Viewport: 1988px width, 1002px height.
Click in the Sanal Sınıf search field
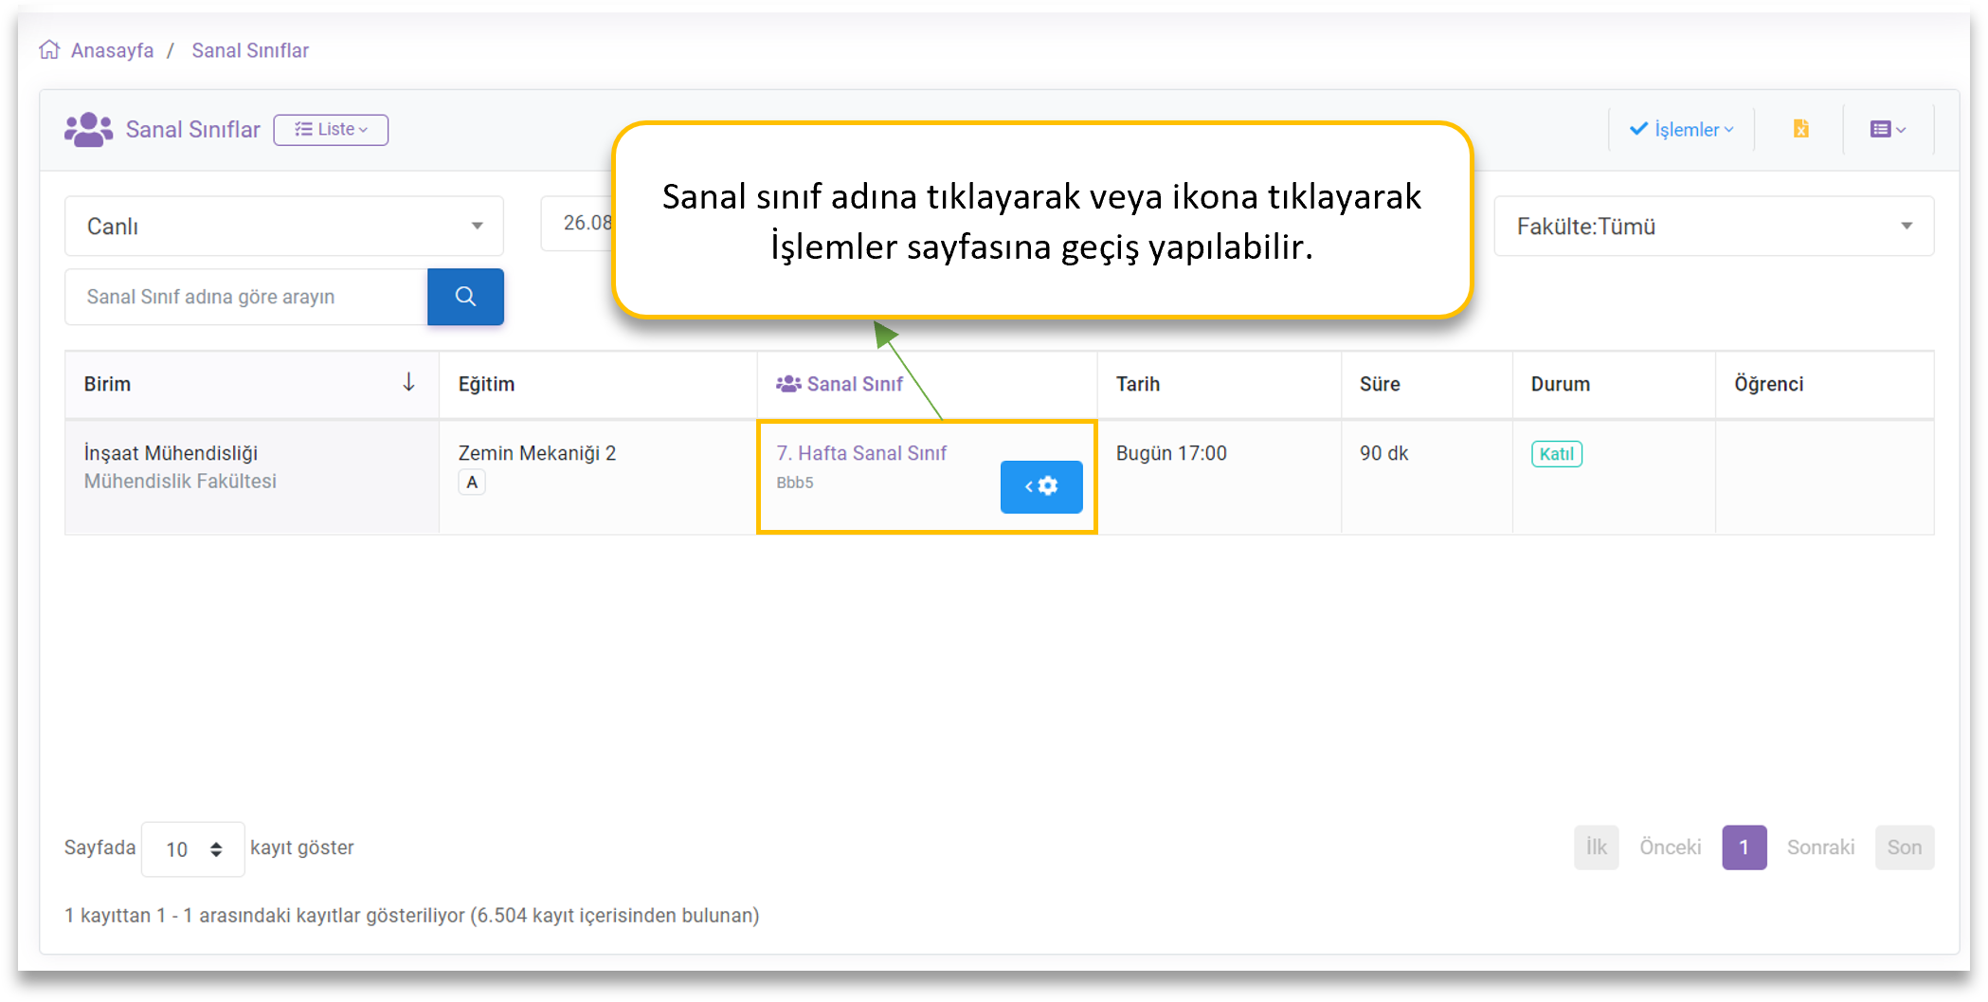tap(246, 297)
